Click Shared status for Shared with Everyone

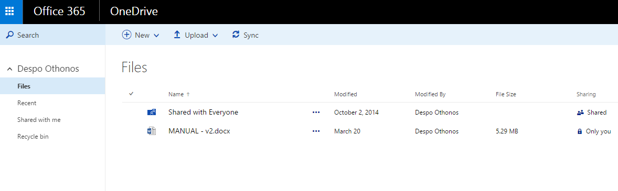coord(596,113)
